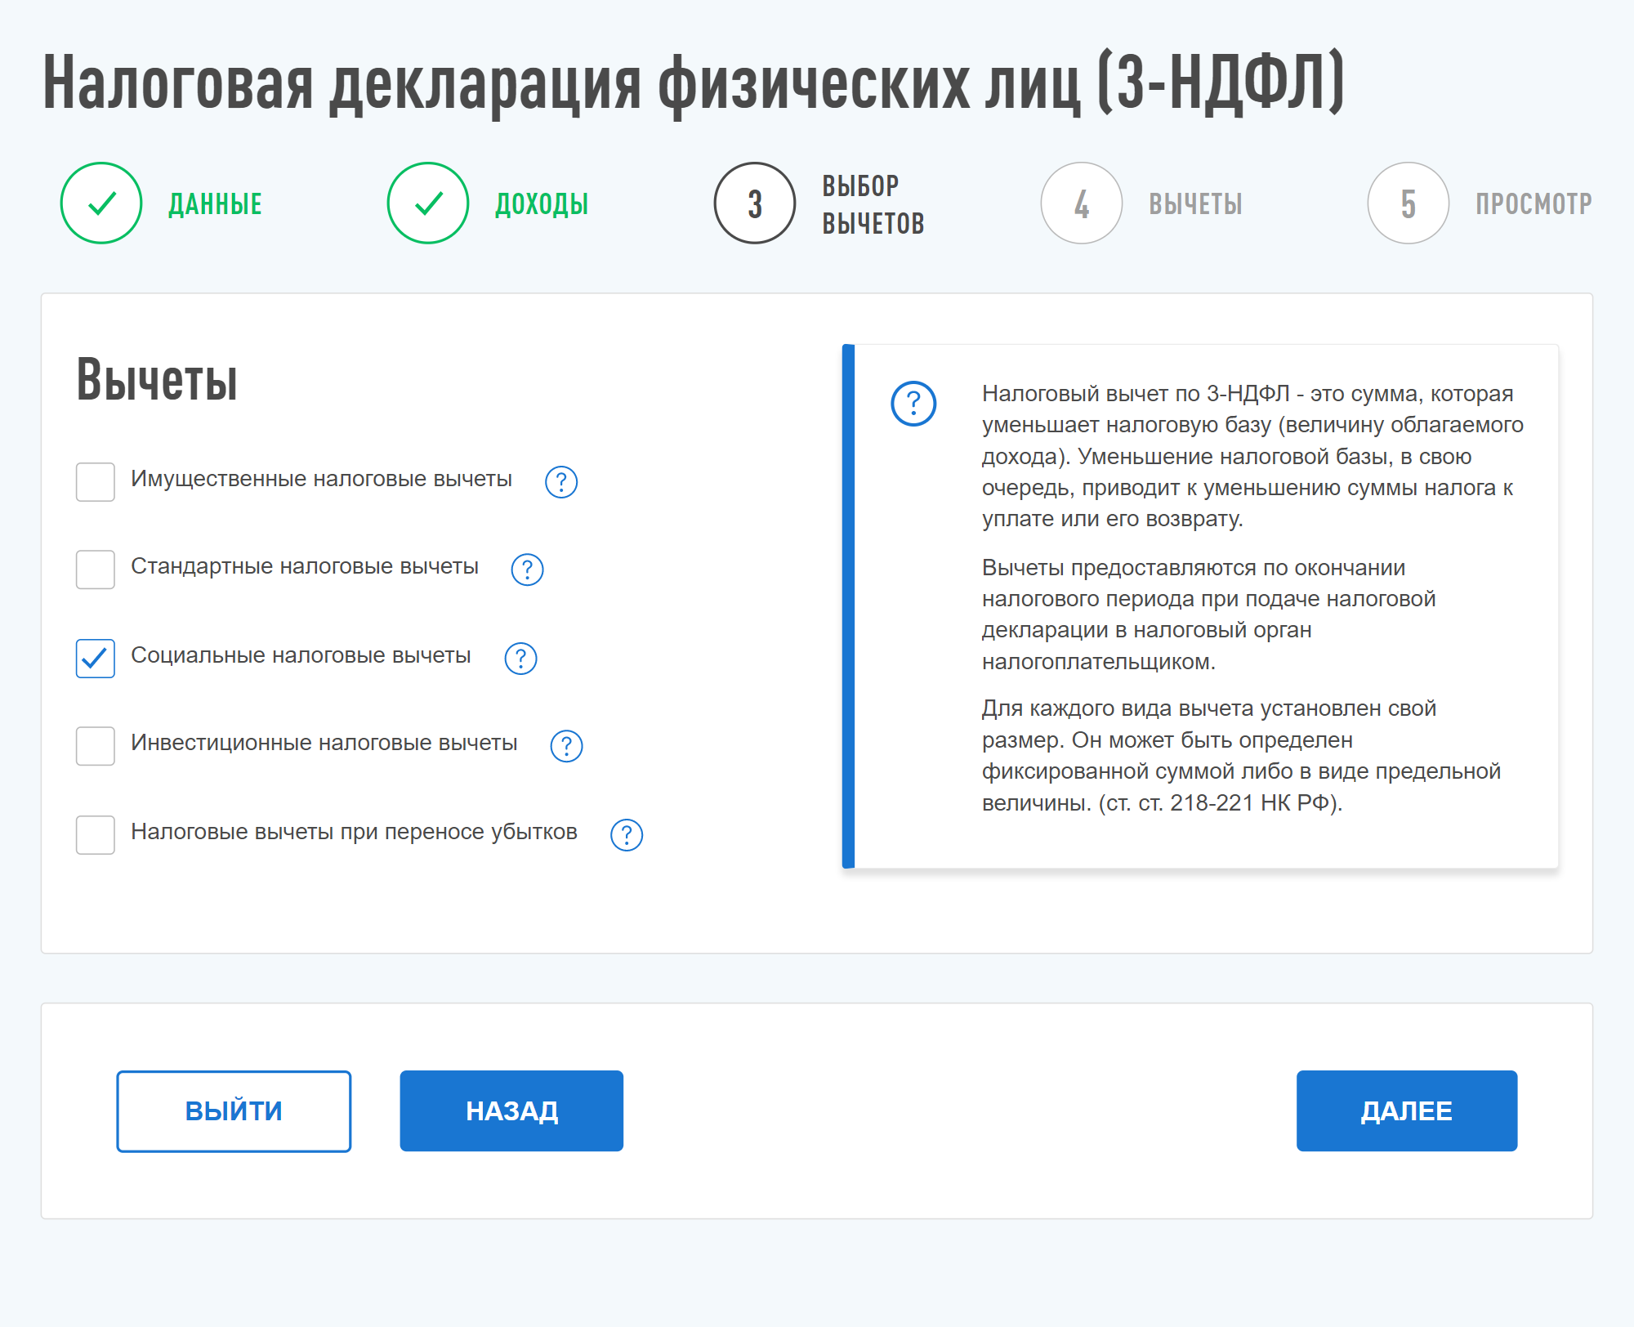Click the Имущественные налоговые вычеты label
This screenshot has height=1327, width=1634.
321,480
